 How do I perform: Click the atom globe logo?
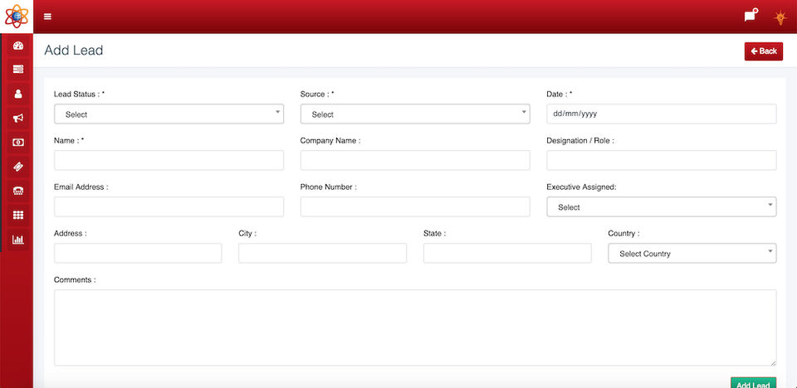(17, 16)
